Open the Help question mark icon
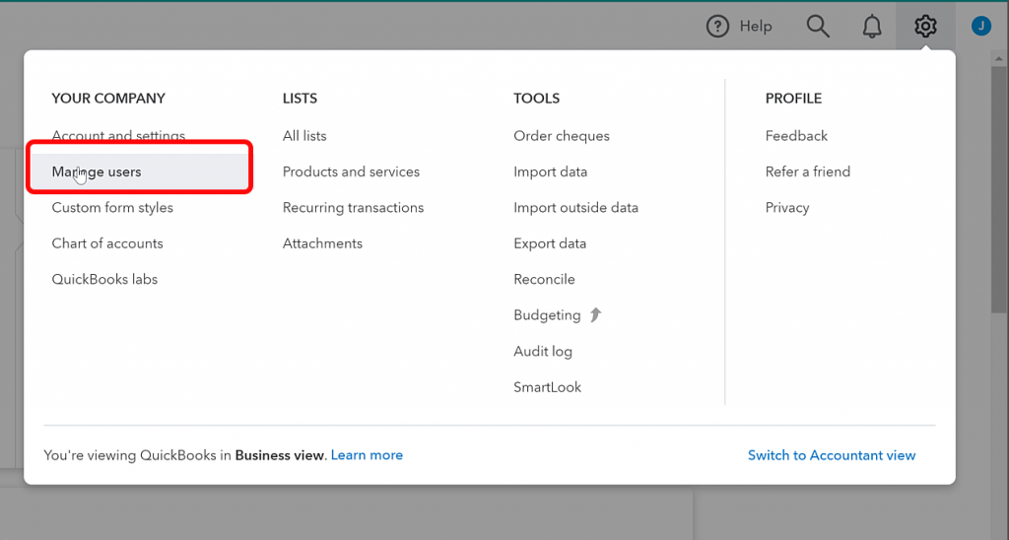Viewport: 1009px width, 540px height. coord(717,27)
